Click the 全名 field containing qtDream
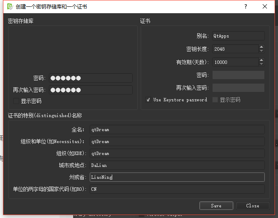 click(177, 129)
